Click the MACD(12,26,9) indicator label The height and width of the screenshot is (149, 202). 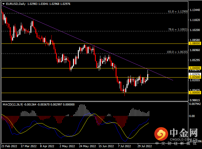[x=13, y=104]
